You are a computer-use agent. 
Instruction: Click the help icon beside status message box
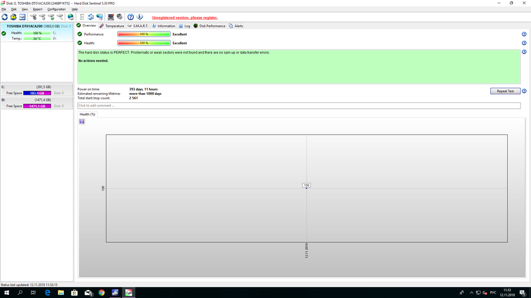[524, 52]
